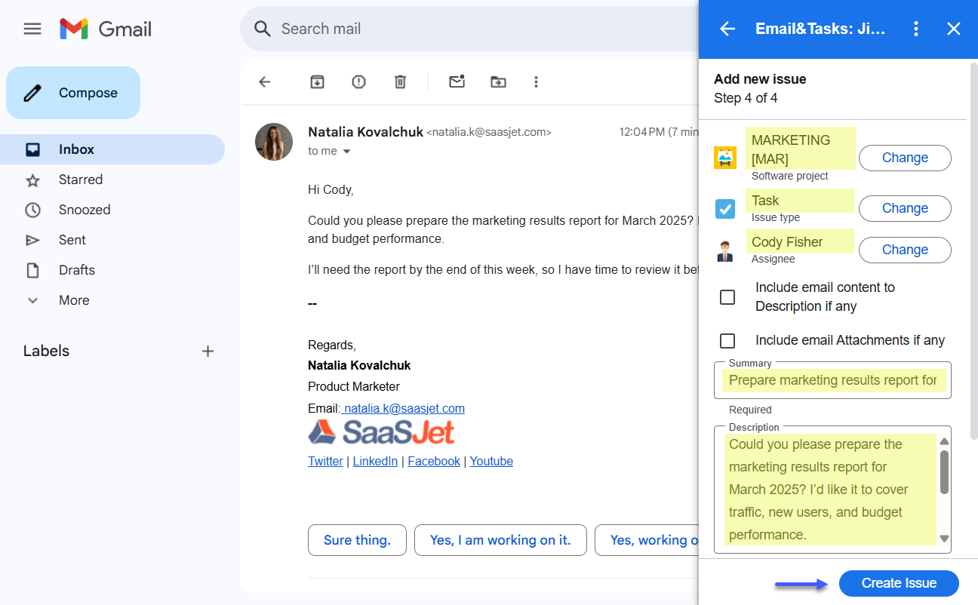
Task: Open the Starred folder
Action: pos(80,180)
